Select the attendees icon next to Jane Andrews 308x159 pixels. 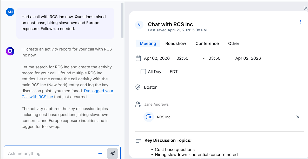138,104
